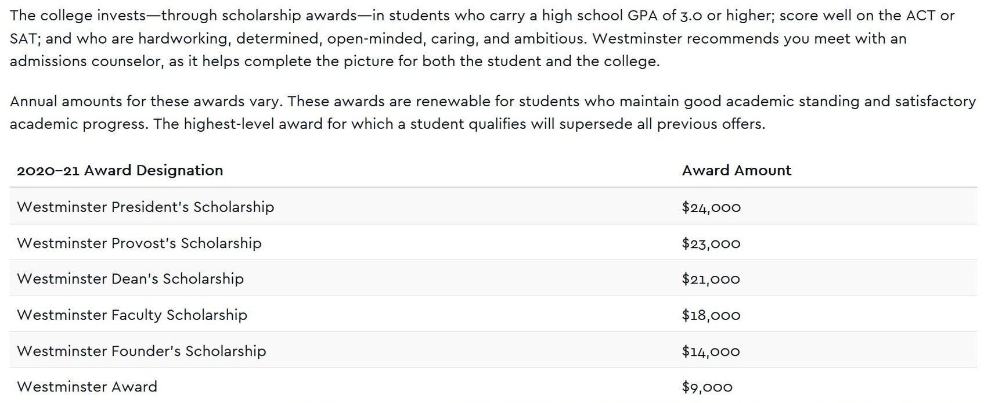Click the words "admissions counselor" in the paragraph
The image size is (984, 403).
pyautogui.click(x=86, y=61)
